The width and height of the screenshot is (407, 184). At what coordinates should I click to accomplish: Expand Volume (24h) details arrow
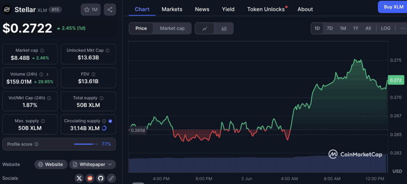(x=47, y=74)
